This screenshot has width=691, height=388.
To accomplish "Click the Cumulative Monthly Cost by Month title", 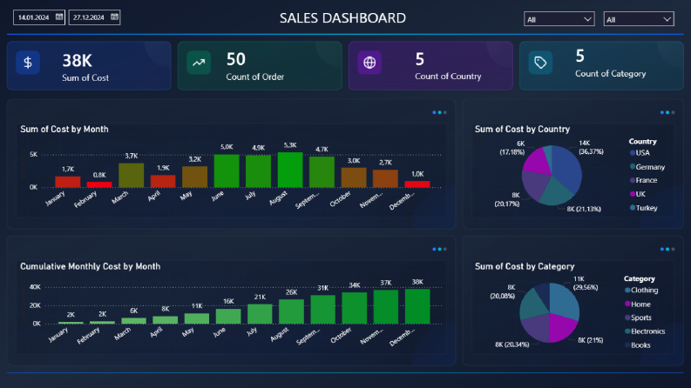I will [x=91, y=266].
